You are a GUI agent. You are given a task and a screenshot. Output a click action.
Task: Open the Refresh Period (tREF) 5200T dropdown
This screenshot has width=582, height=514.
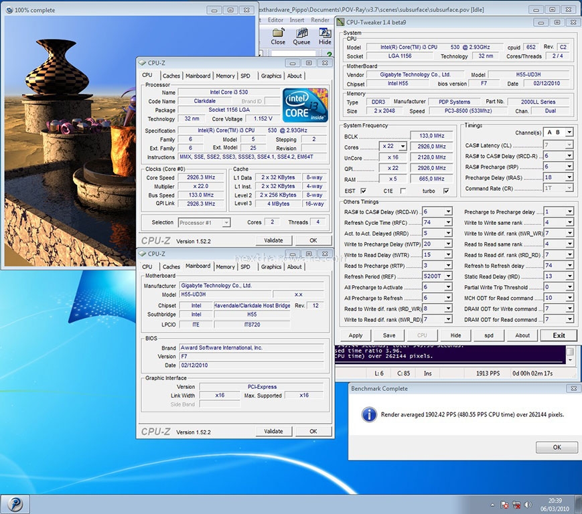pyautogui.click(x=448, y=276)
